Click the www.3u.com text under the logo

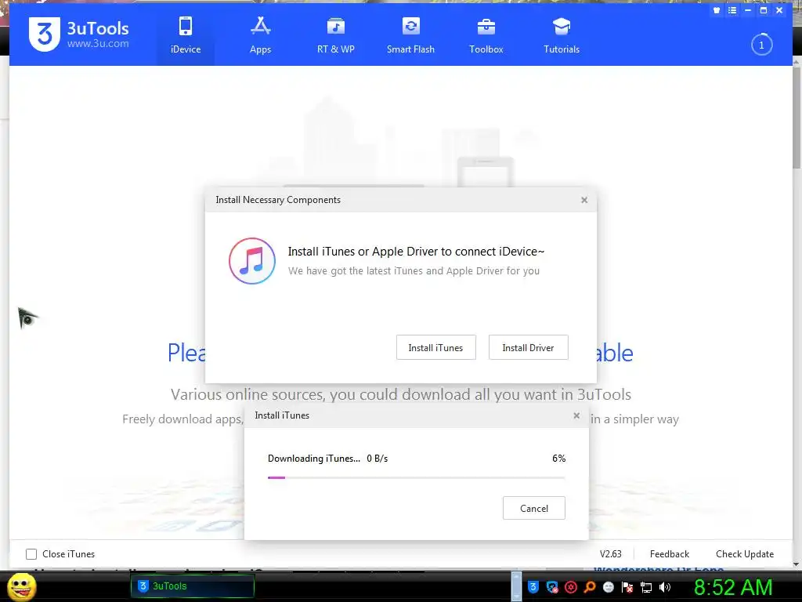(98, 44)
